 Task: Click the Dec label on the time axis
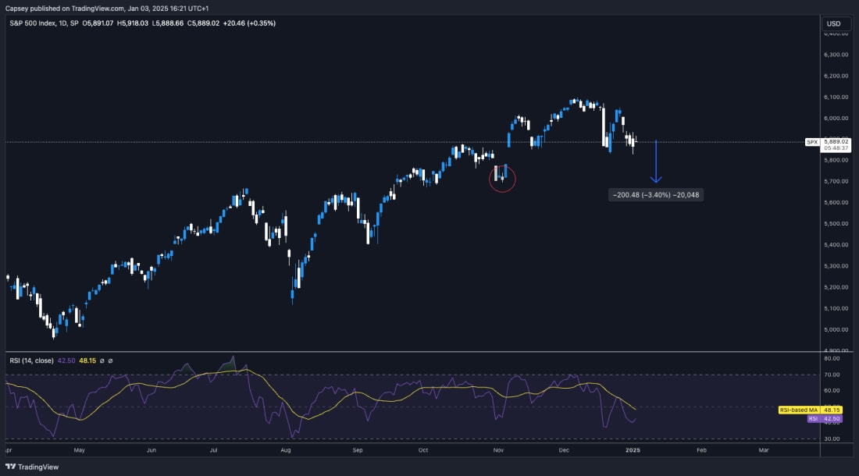pyautogui.click(x=564, y=451)
